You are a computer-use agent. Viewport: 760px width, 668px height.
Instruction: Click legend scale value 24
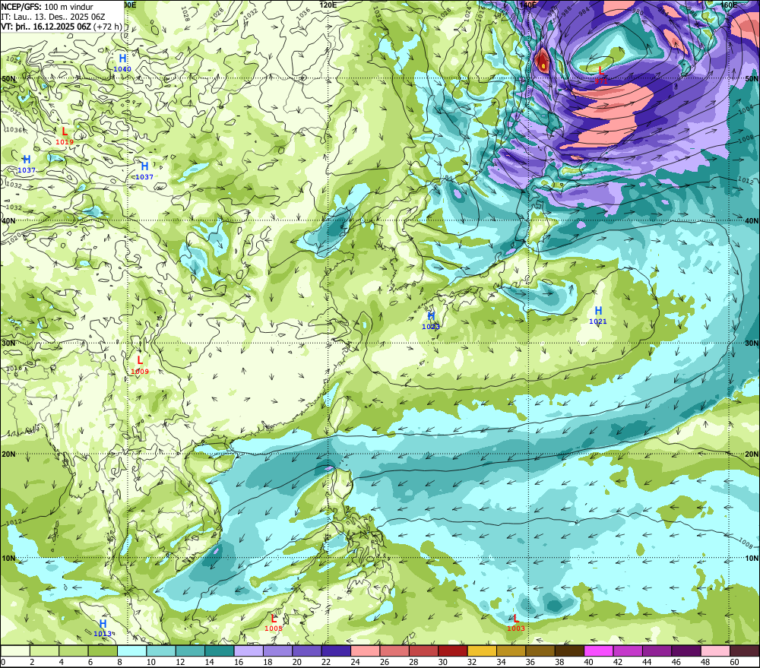click(355, 662)
